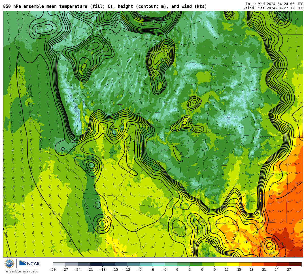This screenshot has width=306, height=275.
Task: Click the '0' colorbar tick label
Action: click(177, 270)
